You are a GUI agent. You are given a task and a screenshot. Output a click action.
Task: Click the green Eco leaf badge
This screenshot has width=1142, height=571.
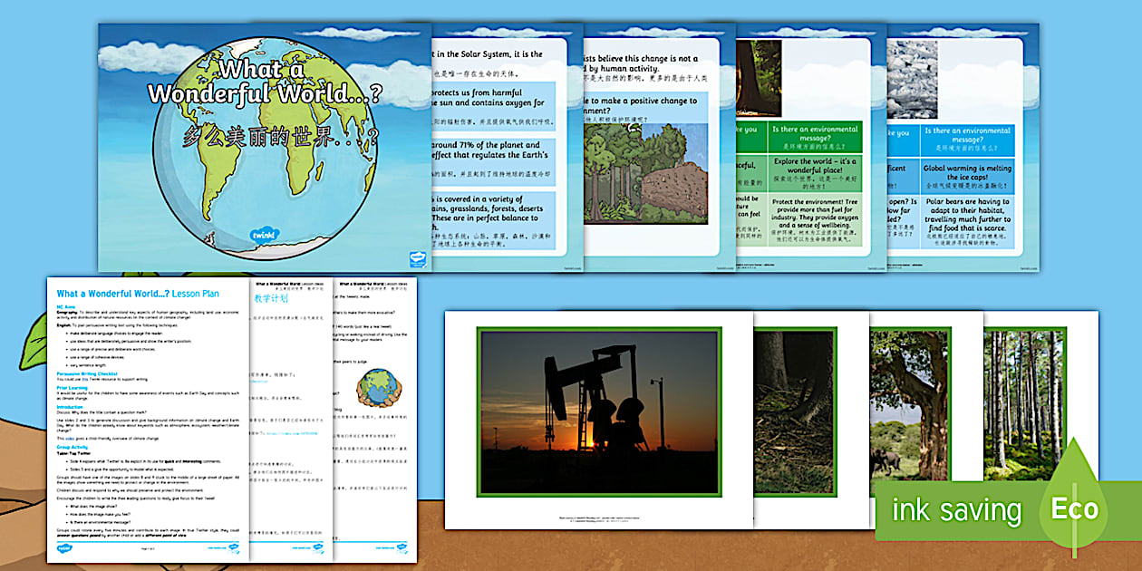click(1073, 508)
